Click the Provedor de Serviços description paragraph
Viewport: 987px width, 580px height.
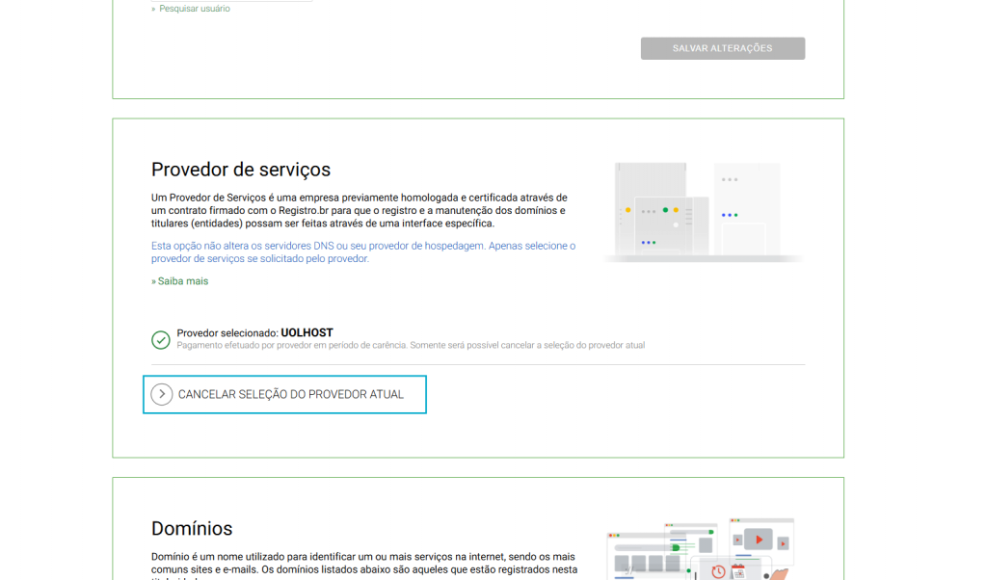coord(359,210)
